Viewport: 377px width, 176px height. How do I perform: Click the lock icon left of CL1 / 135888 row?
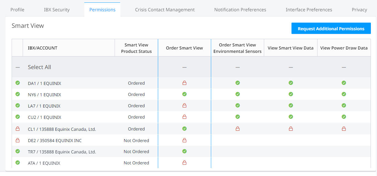click(17, 129)
